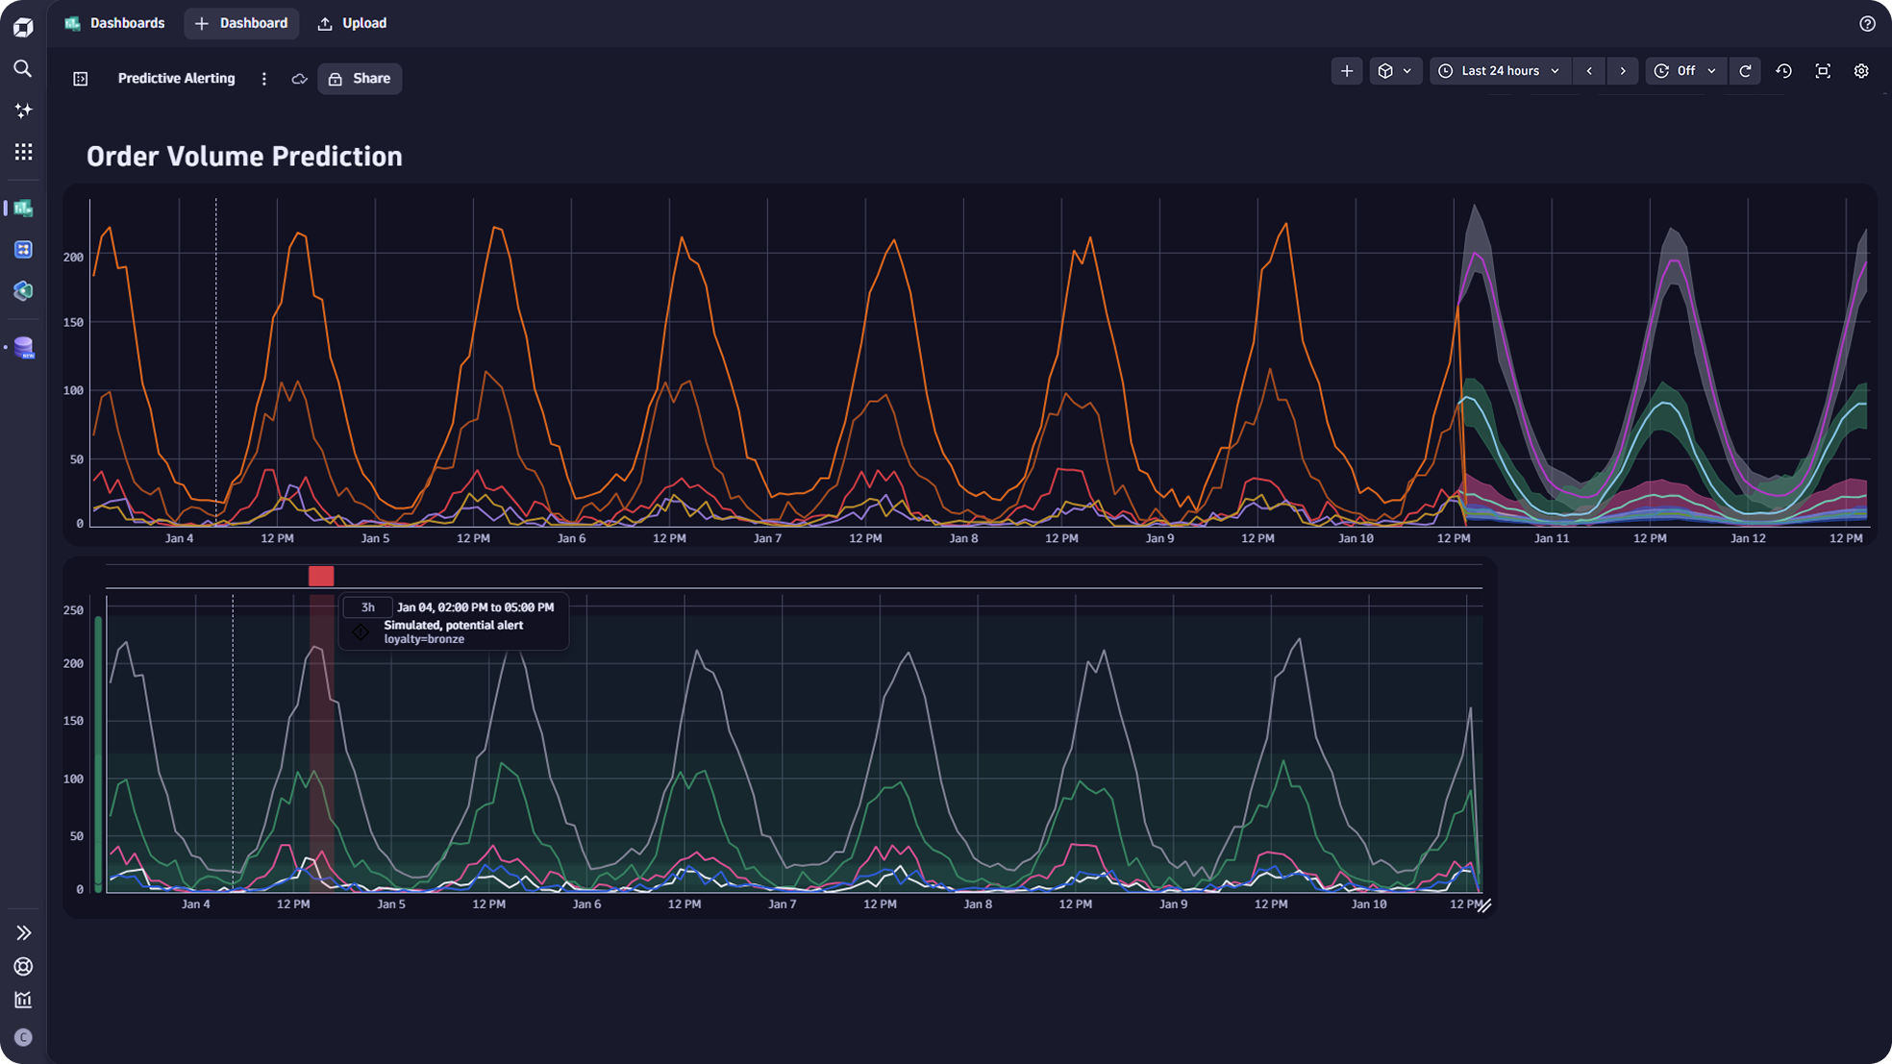Click the help question mark icon
This screenshot has height=1064, width=1892.
[x=1867, y=23]
